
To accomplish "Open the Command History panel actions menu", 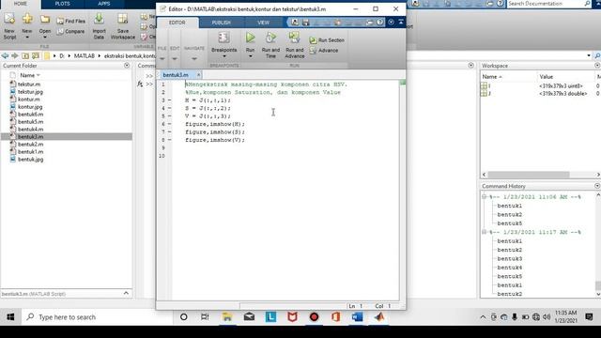I will pyautogui.click(x=597, y=186).
